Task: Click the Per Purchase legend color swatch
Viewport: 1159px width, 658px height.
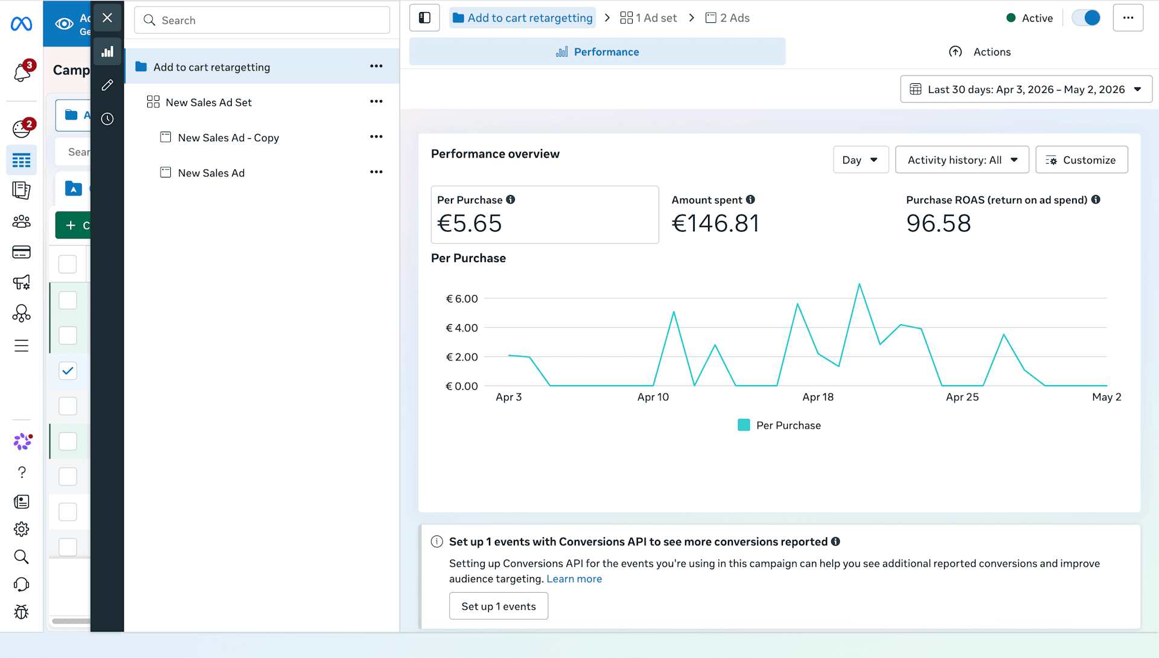Action: coord(744,425)
